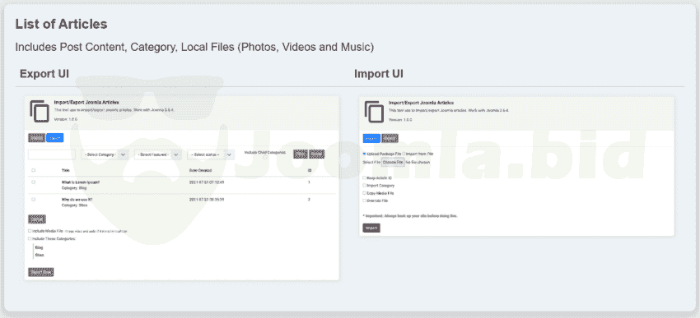Screen dimensions: 700x318
Task: Click the copy-pages icon in Export UI panel
Action: (40, 112)
